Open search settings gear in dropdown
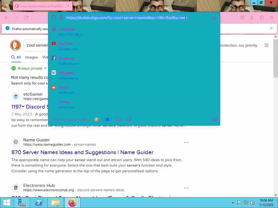278x208 pixels. pos(214,119)
